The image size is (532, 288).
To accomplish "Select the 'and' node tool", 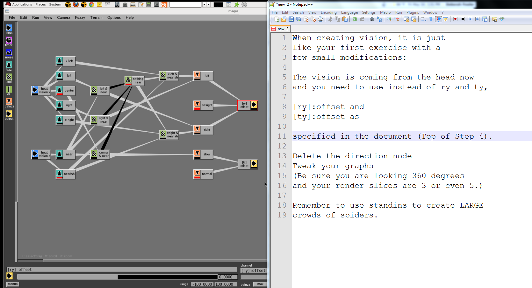I will [9, 77].
